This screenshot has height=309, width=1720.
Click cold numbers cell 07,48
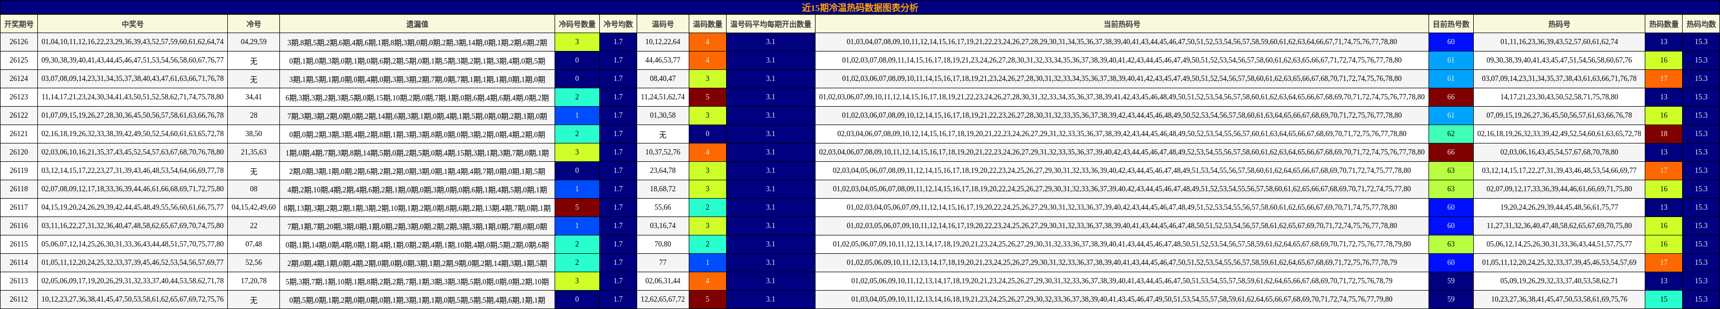tap(254, 244)
